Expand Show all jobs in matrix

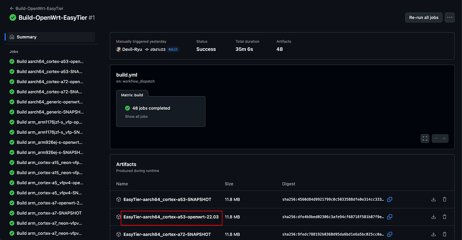(x=136, y=117)
